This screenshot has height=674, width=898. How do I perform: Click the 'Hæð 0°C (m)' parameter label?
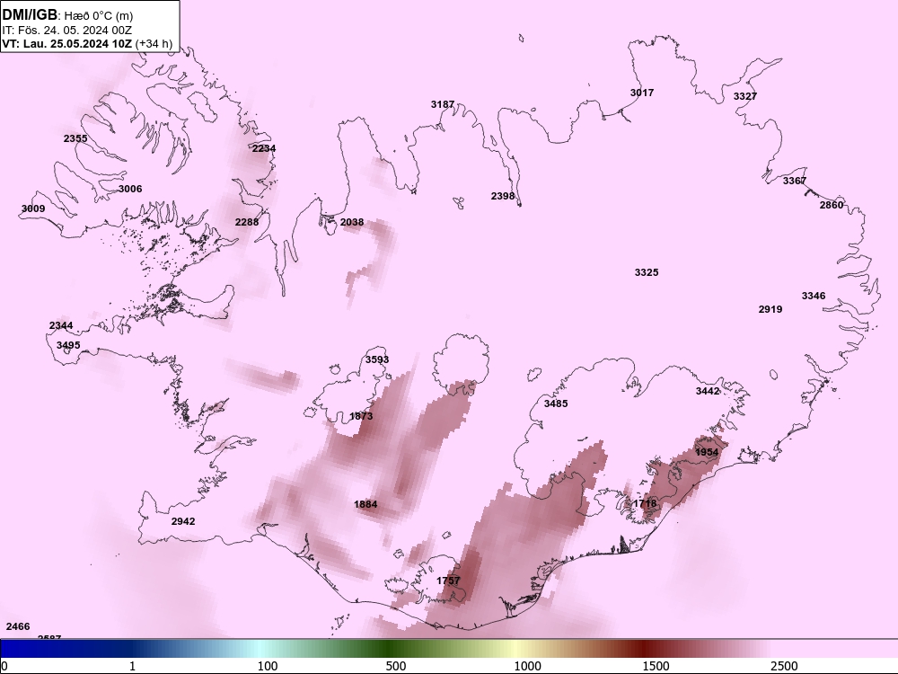[x=99, y=16]
